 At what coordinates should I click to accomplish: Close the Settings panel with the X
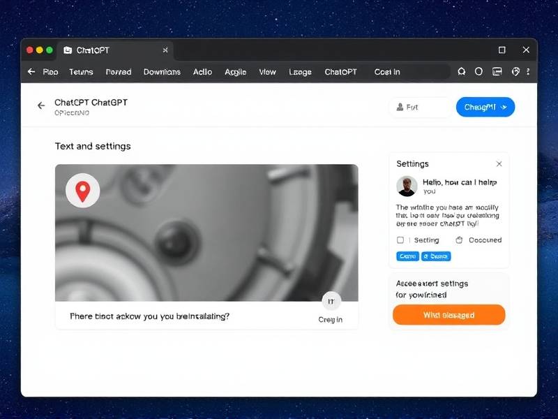pos(499,164)
